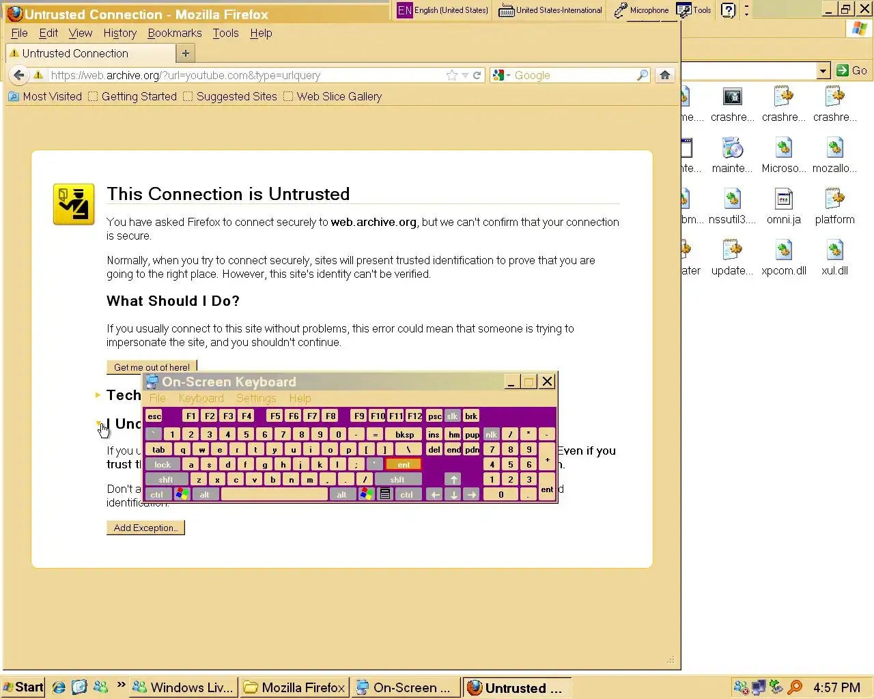874x699 pixels.
Task: Open the nssutil3... file icon
Action: (732, 207)
